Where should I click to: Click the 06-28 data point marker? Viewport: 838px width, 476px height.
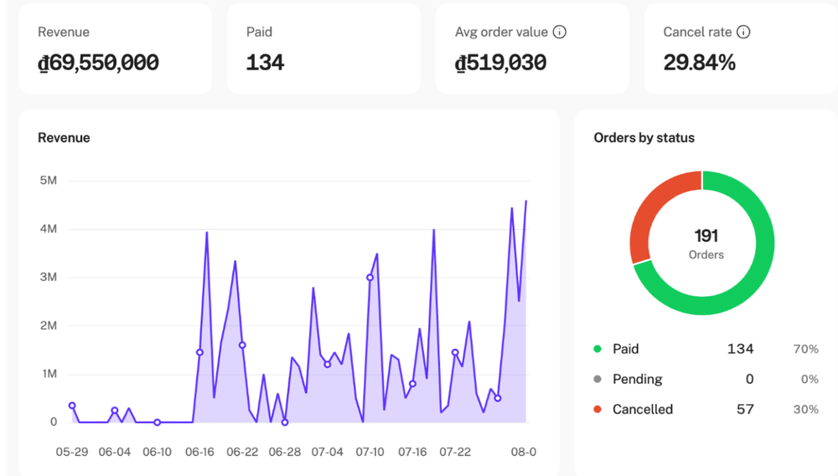click(285, 422)
